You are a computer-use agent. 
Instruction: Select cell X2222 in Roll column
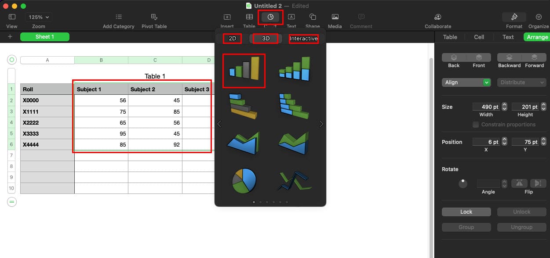tap(47, 122)
